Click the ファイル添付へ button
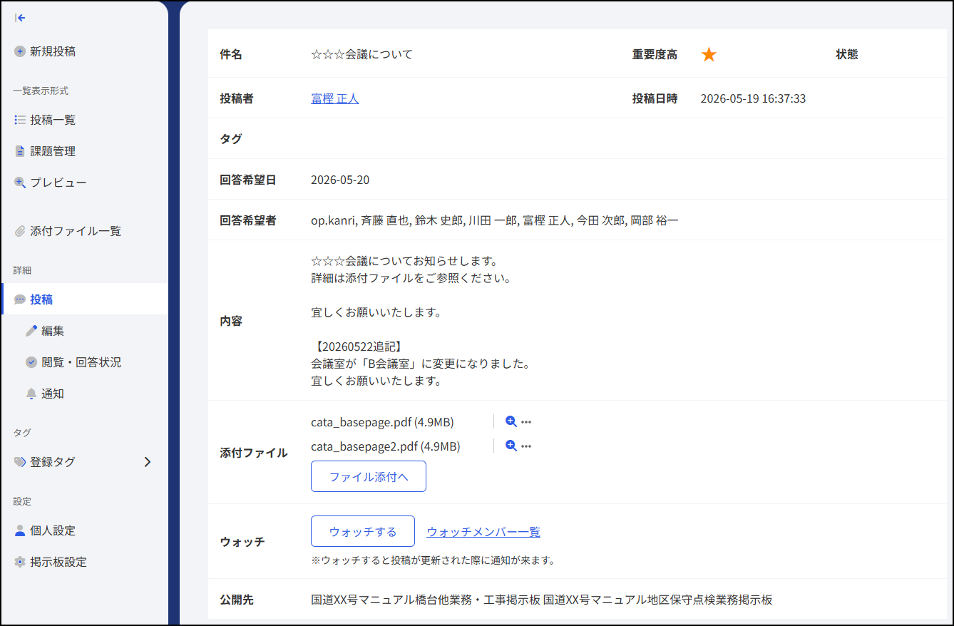954x626 pixels. coord(369,476)
